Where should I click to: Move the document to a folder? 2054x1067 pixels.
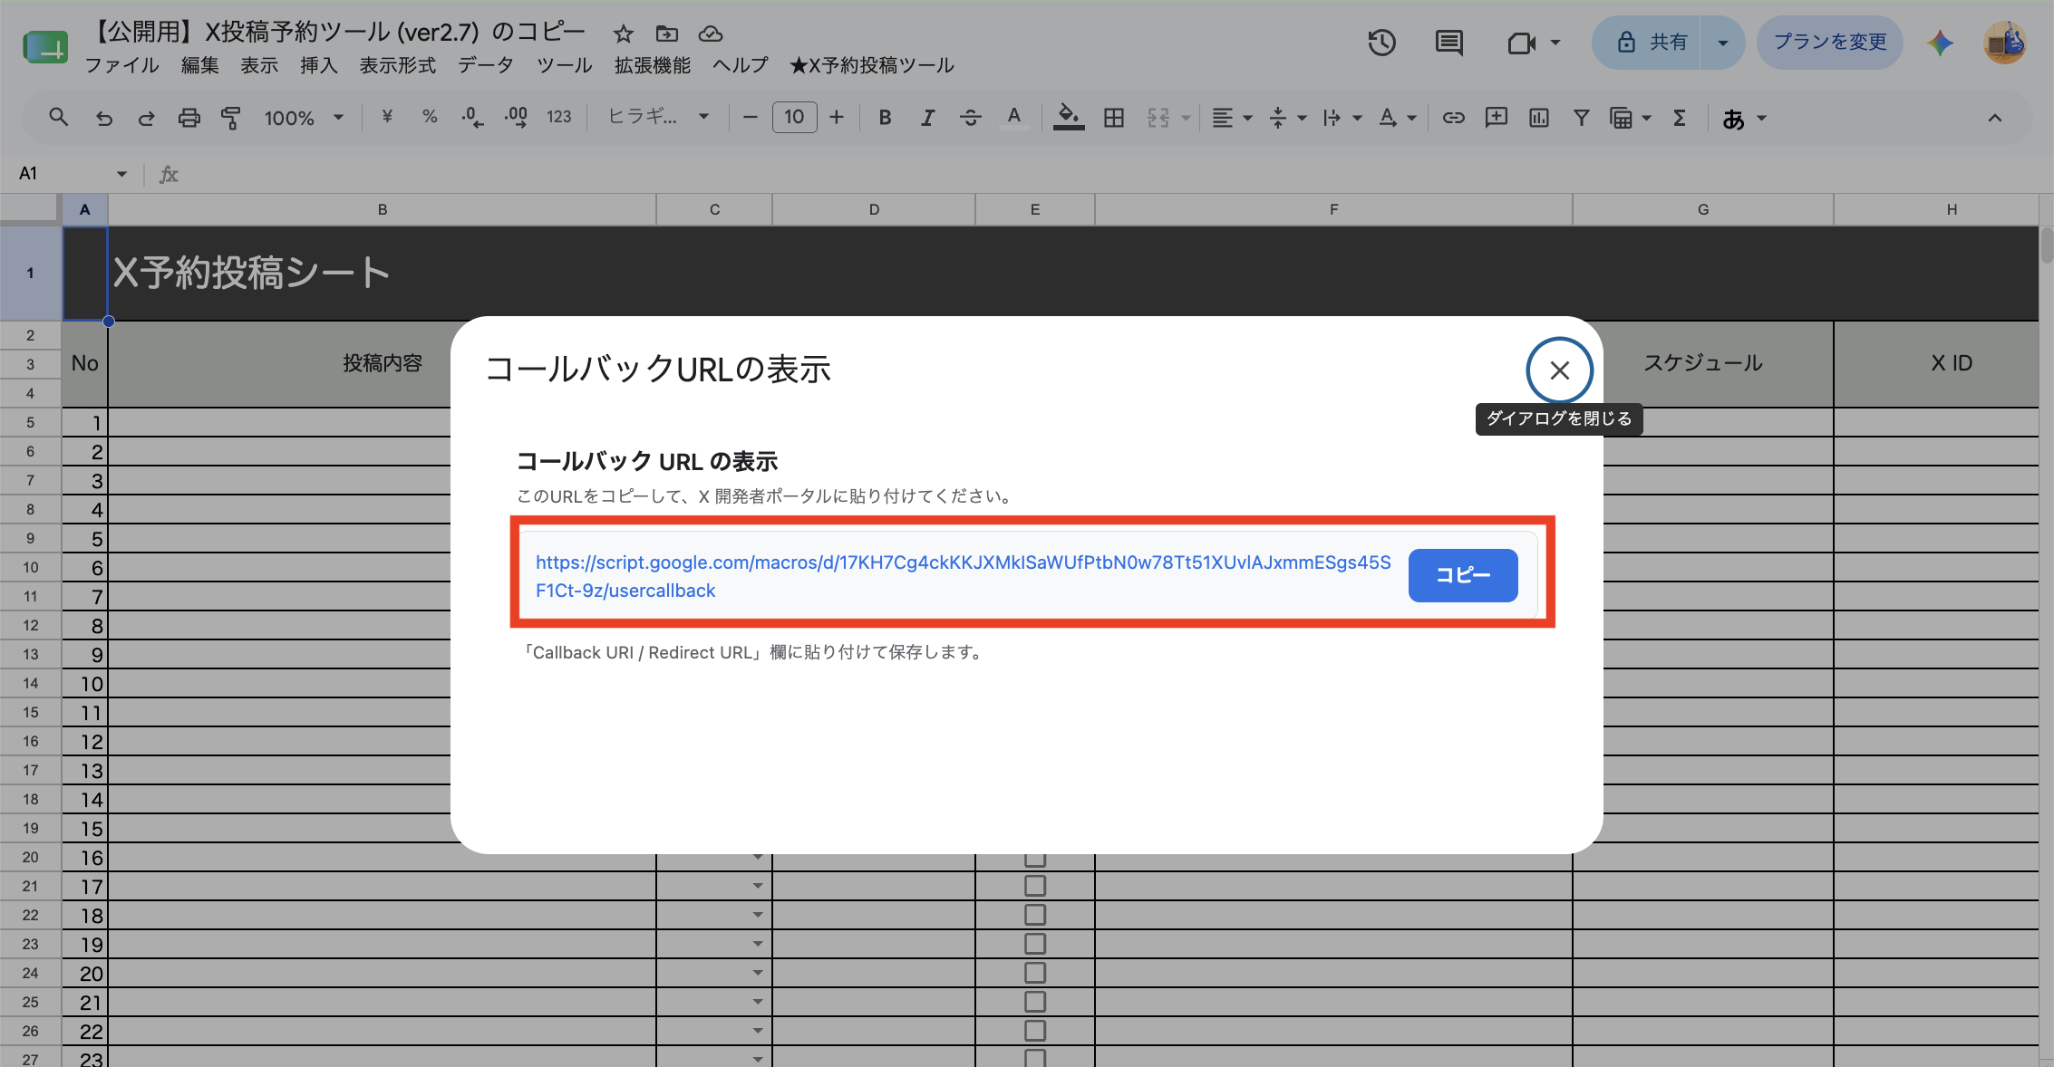pyautogui.click(x=667, y=34)
